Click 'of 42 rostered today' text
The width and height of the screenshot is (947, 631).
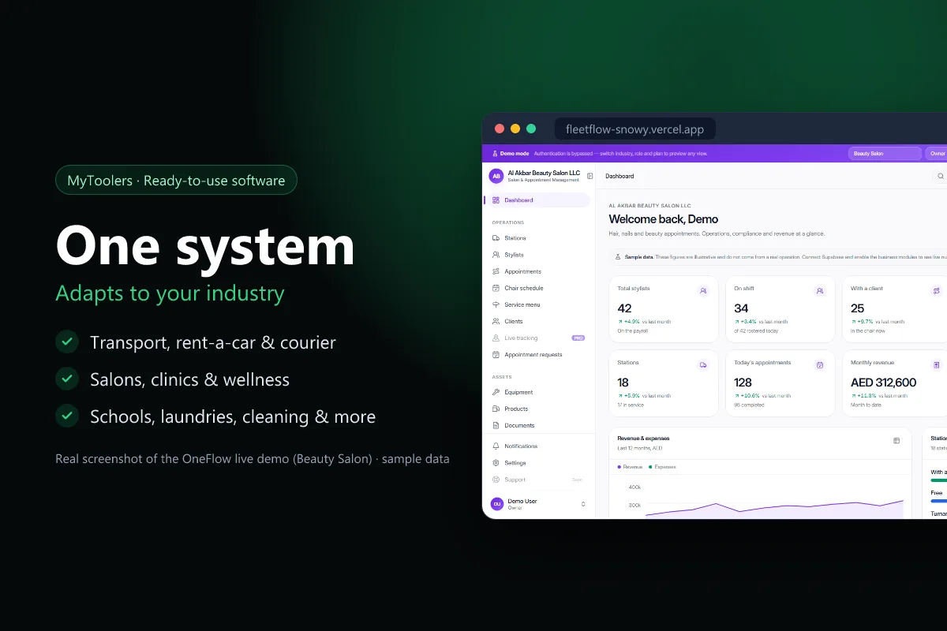click(x=756, y=330)
